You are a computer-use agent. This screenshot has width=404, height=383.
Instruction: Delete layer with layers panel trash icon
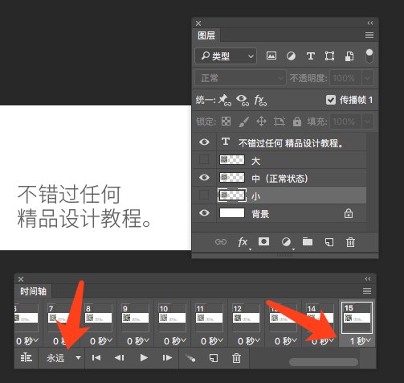(x=350, y=242)
